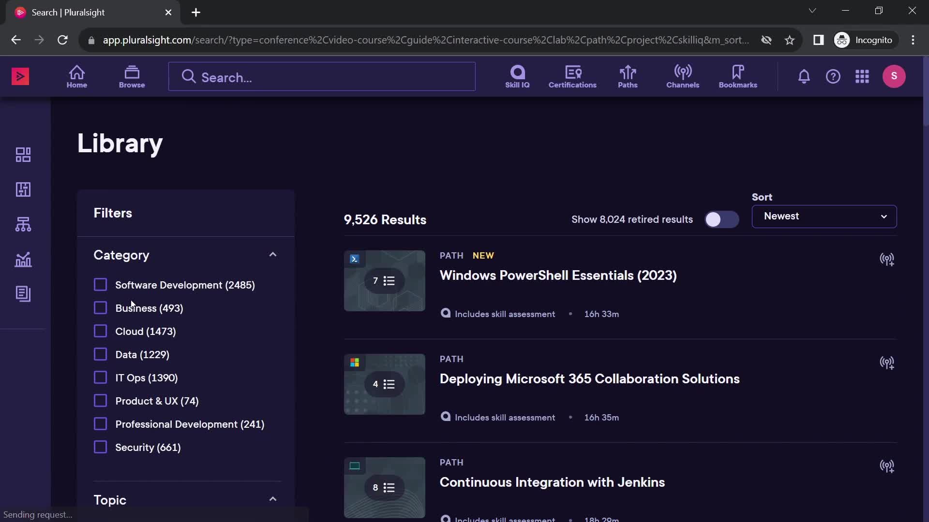The image size is (929, 522).
Task: Open Deploying Microsoft 365 Collaboration Solutions link
Action: [x=589, y=379]
